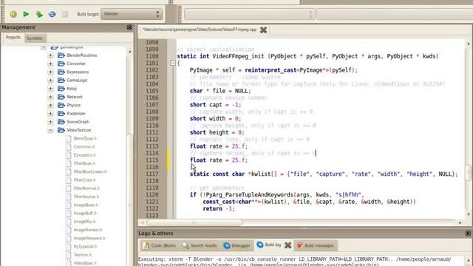The height and width of the screenshot is (266, 473).
Task: Select ImageViewport.h file in tree
Action: pyautogui.click(x=89, y=238)
